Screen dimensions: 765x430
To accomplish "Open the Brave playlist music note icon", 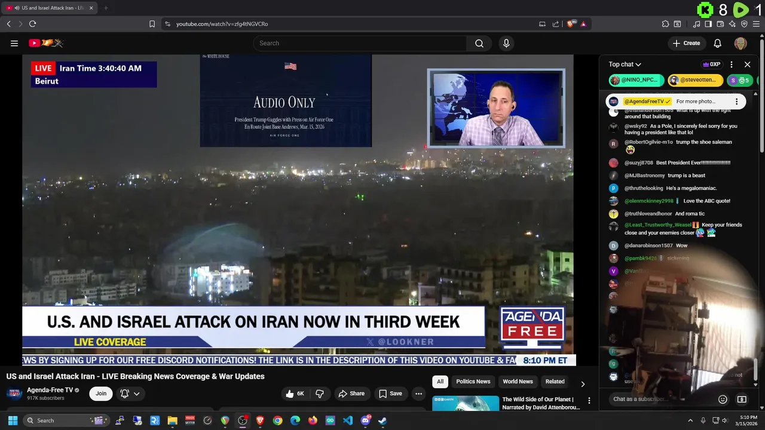I will 697,24.
